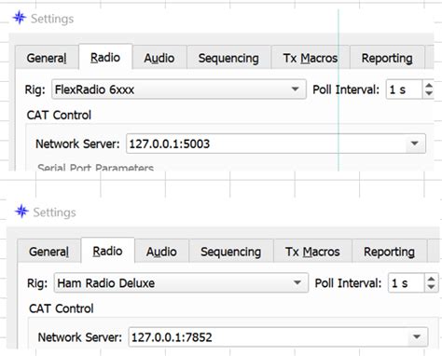The image size is (442, 356).
Task: Open General tab in upper Settings window
Action: point(47,58)
